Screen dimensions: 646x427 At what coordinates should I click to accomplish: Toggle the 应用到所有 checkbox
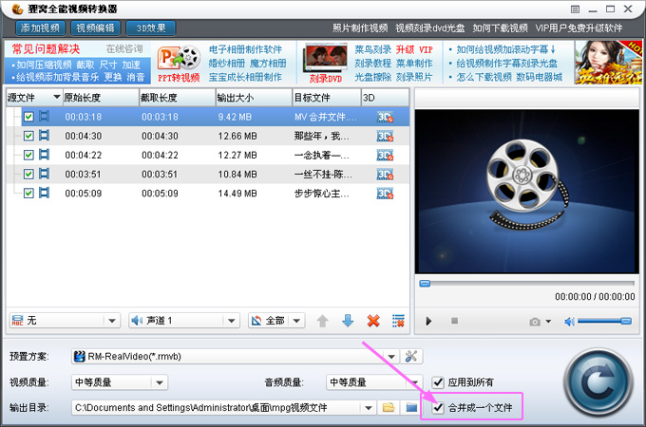pyautogui.click(x=438, y=382)
